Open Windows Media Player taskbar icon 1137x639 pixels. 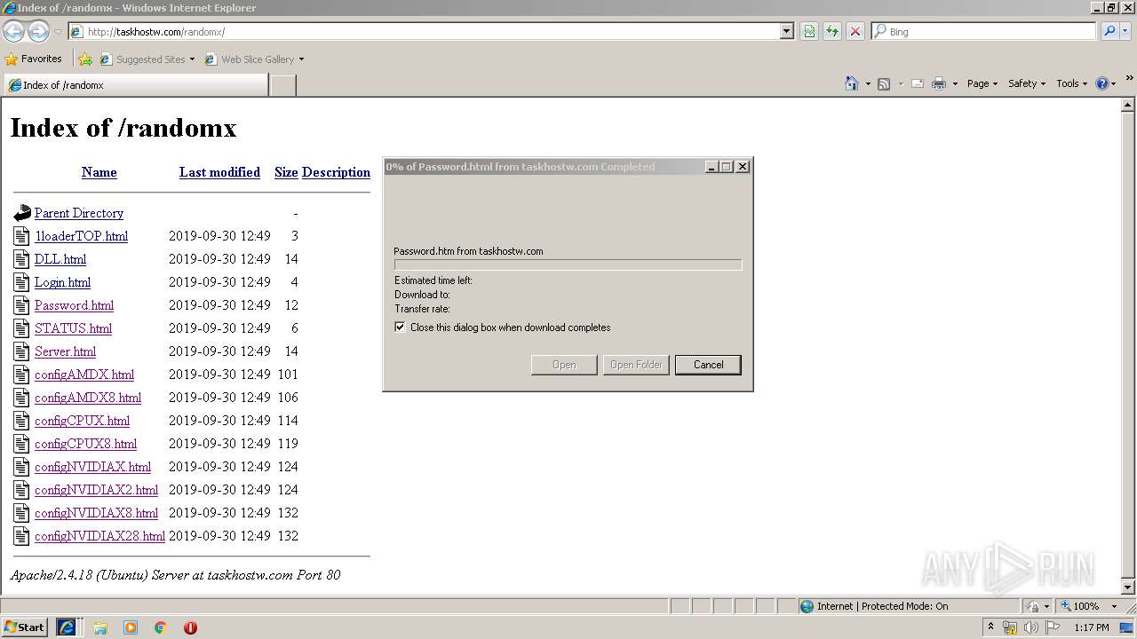click(x=131, y=627)
